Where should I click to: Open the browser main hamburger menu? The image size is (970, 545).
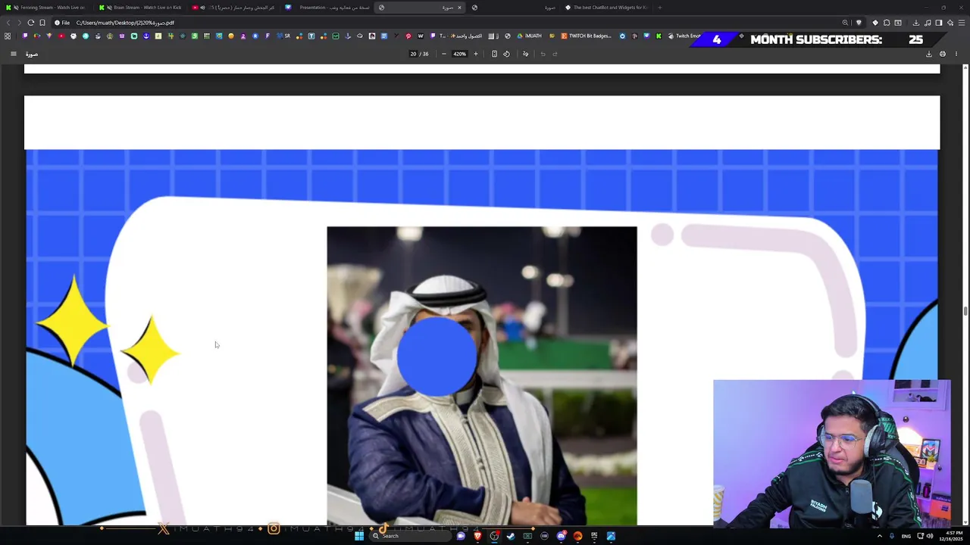click(961, 23)
